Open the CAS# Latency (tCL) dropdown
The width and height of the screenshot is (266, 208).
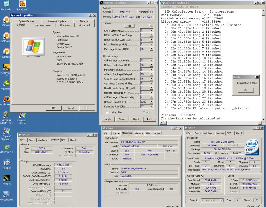click(x=151, y=30)
